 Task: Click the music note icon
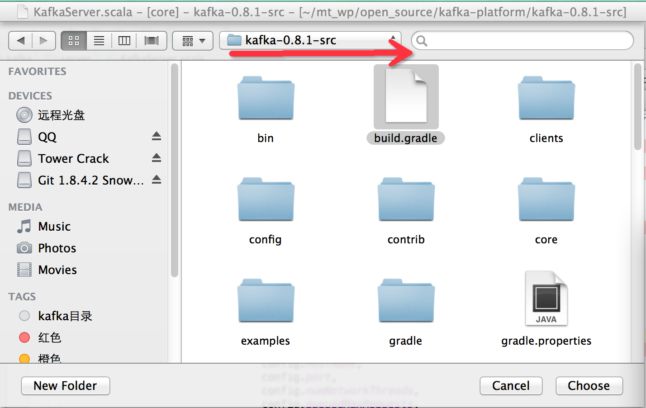point(24,226)
